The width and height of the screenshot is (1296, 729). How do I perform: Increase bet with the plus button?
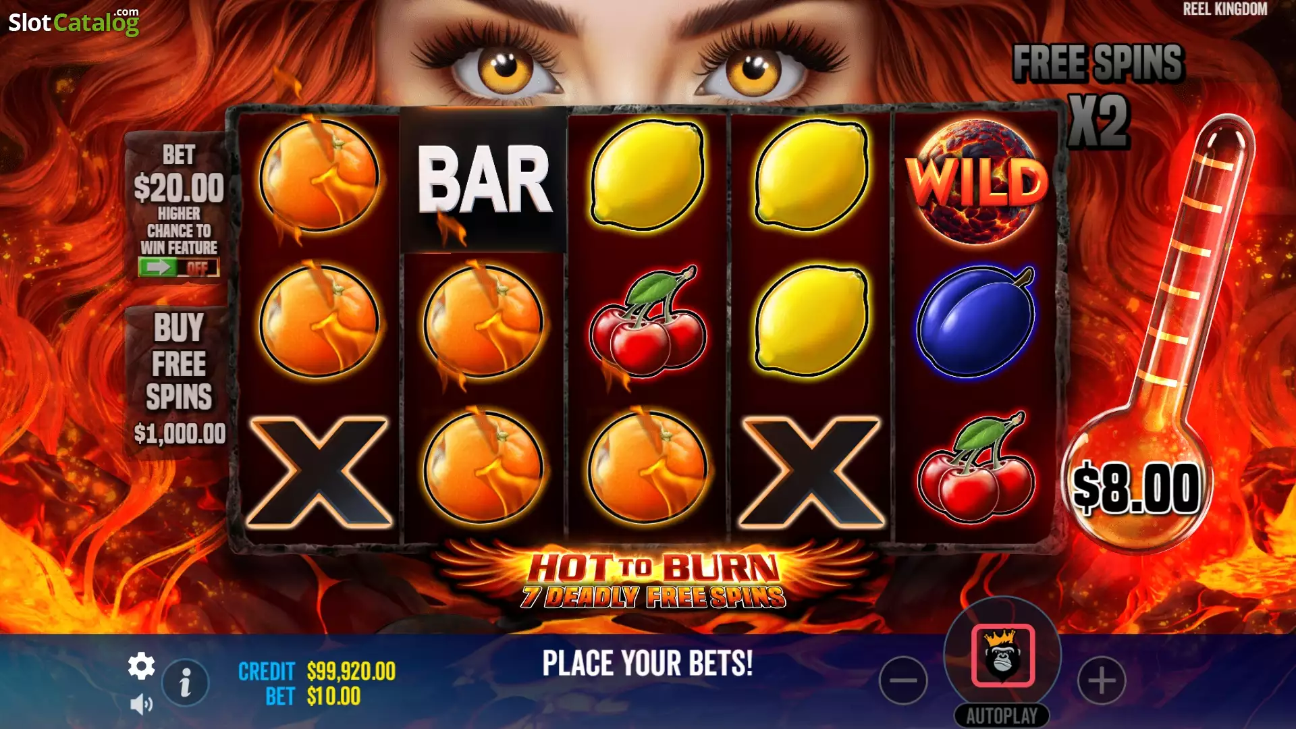tap(1102, 680)
